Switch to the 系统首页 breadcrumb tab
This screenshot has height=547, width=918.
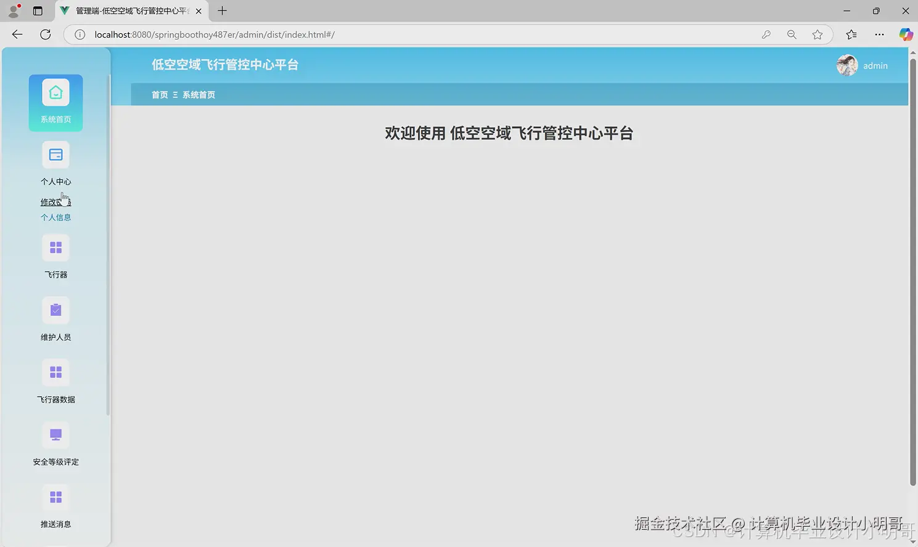coord(199,94)
